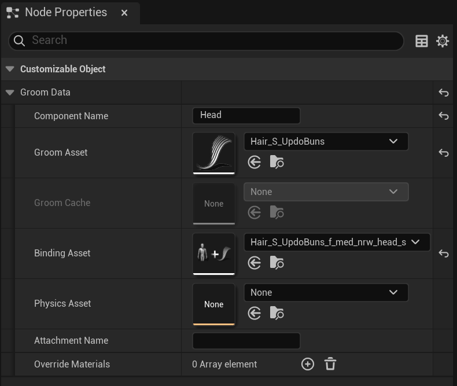Toggle property matrix table view icon

(x=422, y=41)
